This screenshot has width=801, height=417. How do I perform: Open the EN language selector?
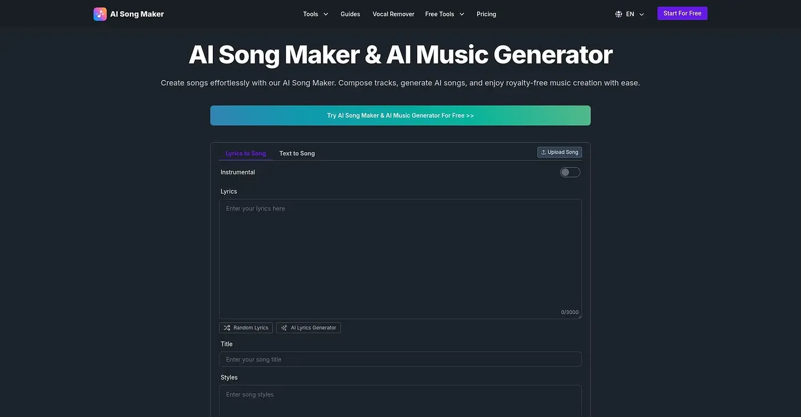pyautogui.click(x=630, y=14)
